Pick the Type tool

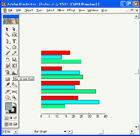point(14,41)
